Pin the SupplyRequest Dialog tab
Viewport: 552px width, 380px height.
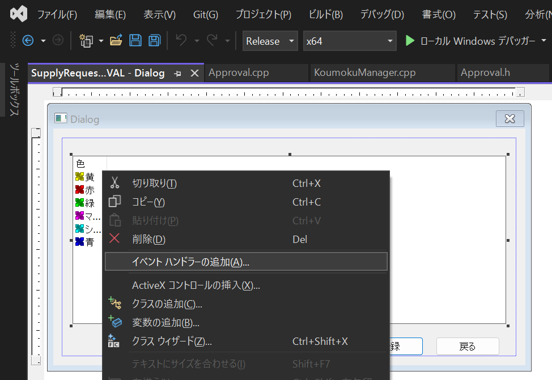pos(177,73)
